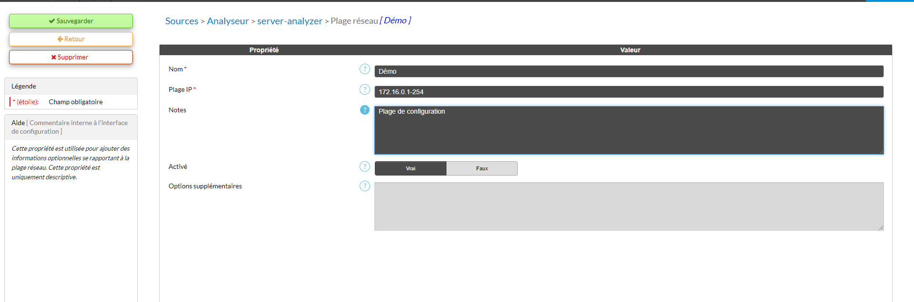Click the resize handle of Notes textarea
Image resolution: width=914 pixels, height=302 pixels.
point(881,152)
